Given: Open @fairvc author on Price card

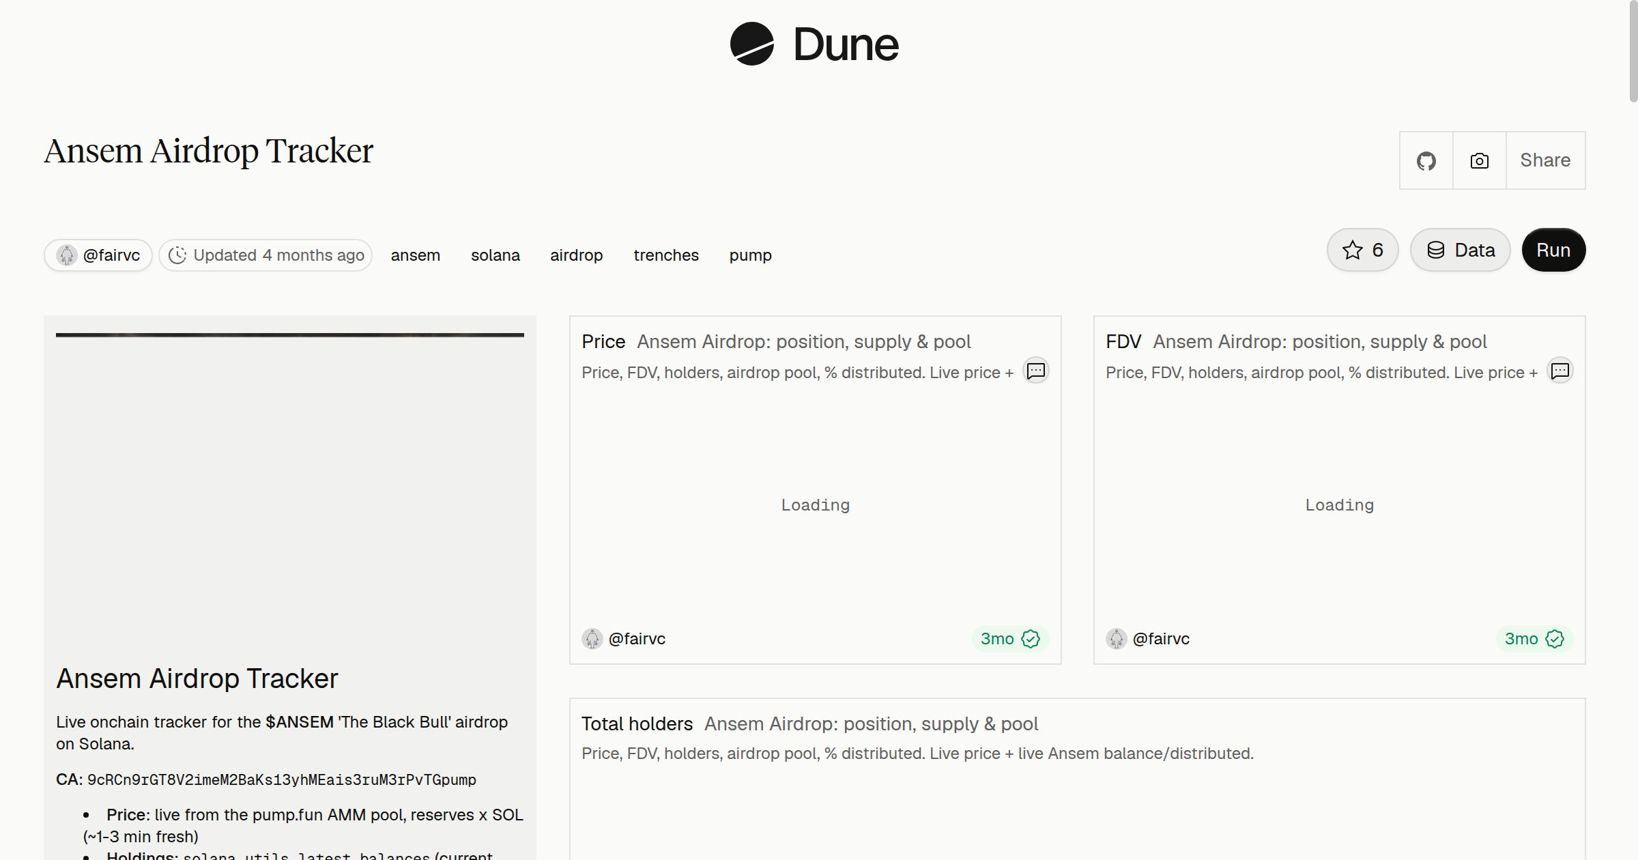Looking at the screenshot, I should point(624,639).
